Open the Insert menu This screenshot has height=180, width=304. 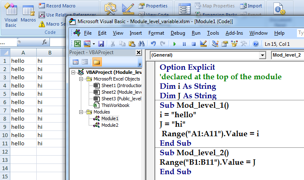click(x=136, y=33)
